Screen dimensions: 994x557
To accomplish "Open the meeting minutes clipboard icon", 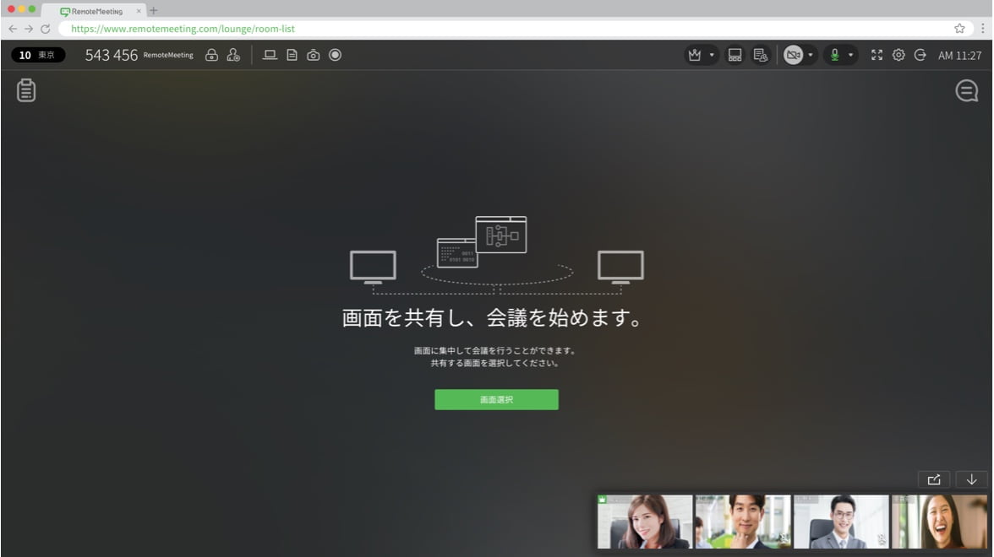I will [26, 90].
